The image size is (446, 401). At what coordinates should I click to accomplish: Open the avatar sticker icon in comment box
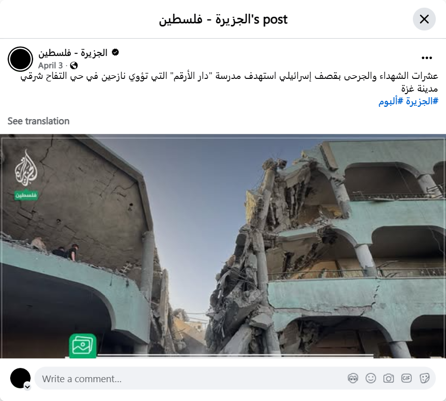(x=353, y=378)
